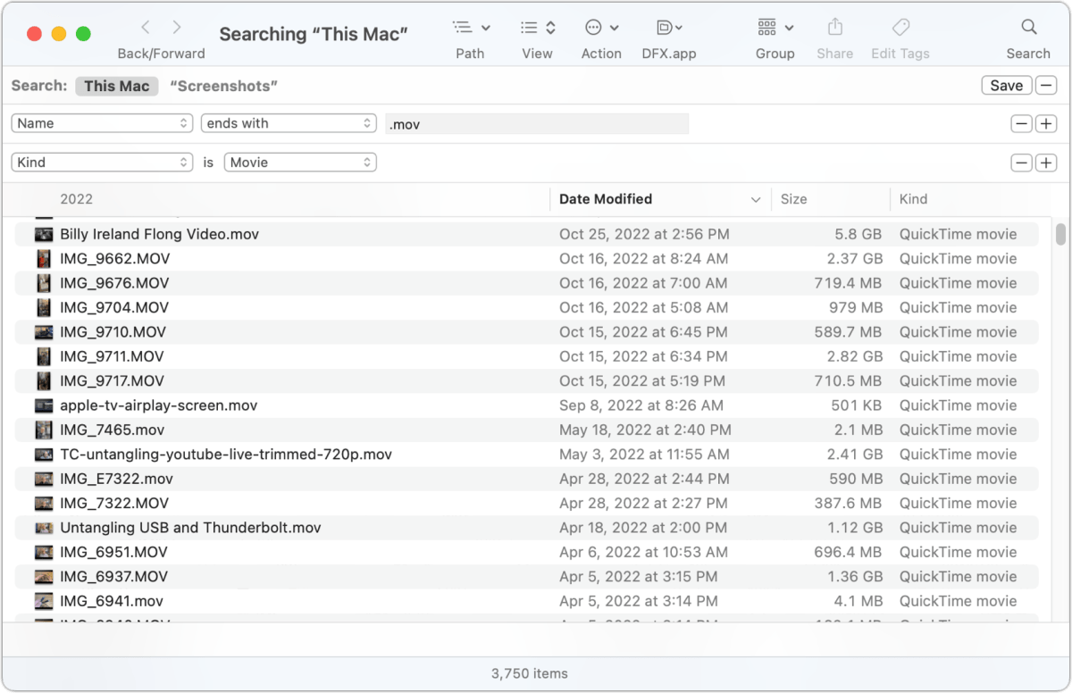Switch search scope to "Screenshots"
This screenshot has width=1072, height=693.
pyautogui.click(x=224, y=86)
